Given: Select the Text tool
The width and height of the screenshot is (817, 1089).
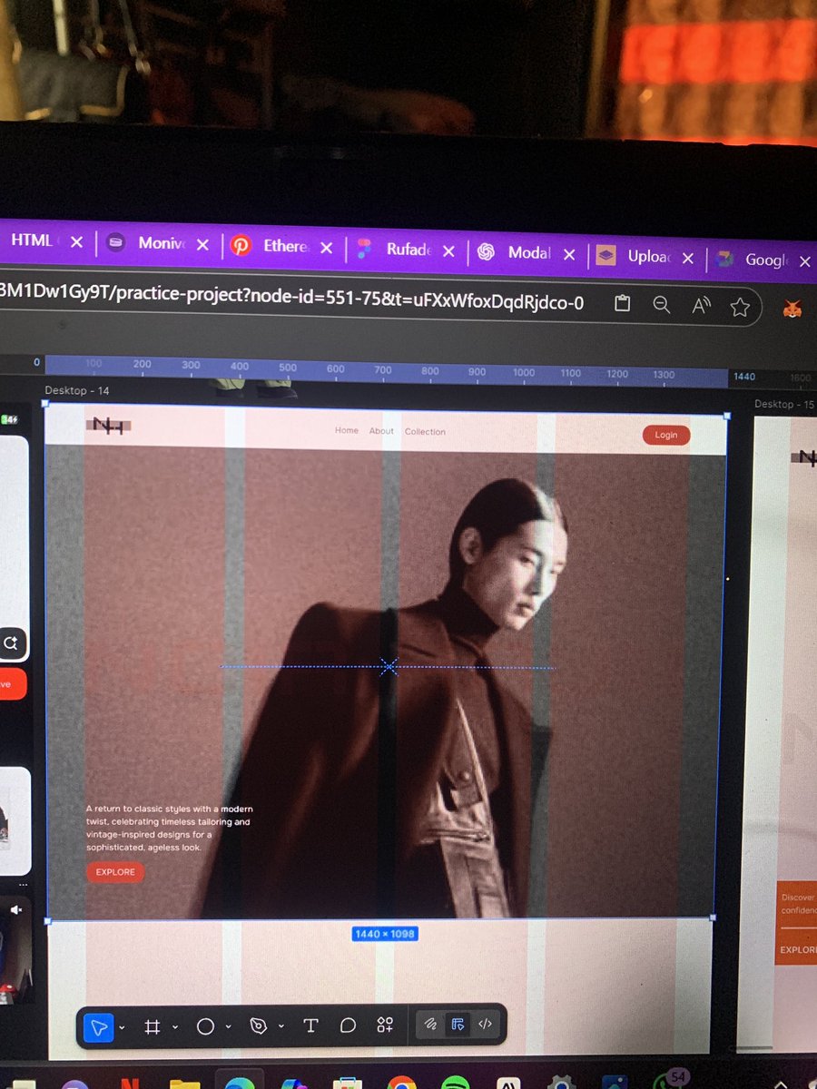Looking at the screenshot, I should [310, 1025].
